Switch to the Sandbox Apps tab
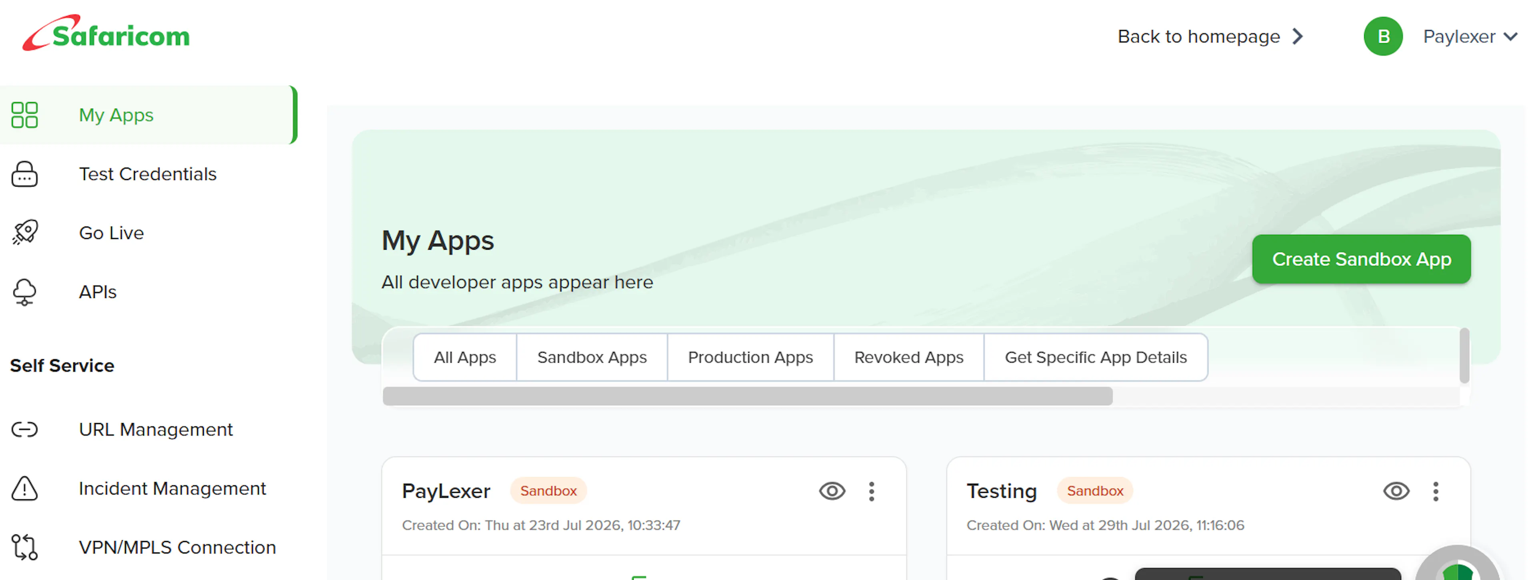 pyautogui.click(x=592, y=357)
